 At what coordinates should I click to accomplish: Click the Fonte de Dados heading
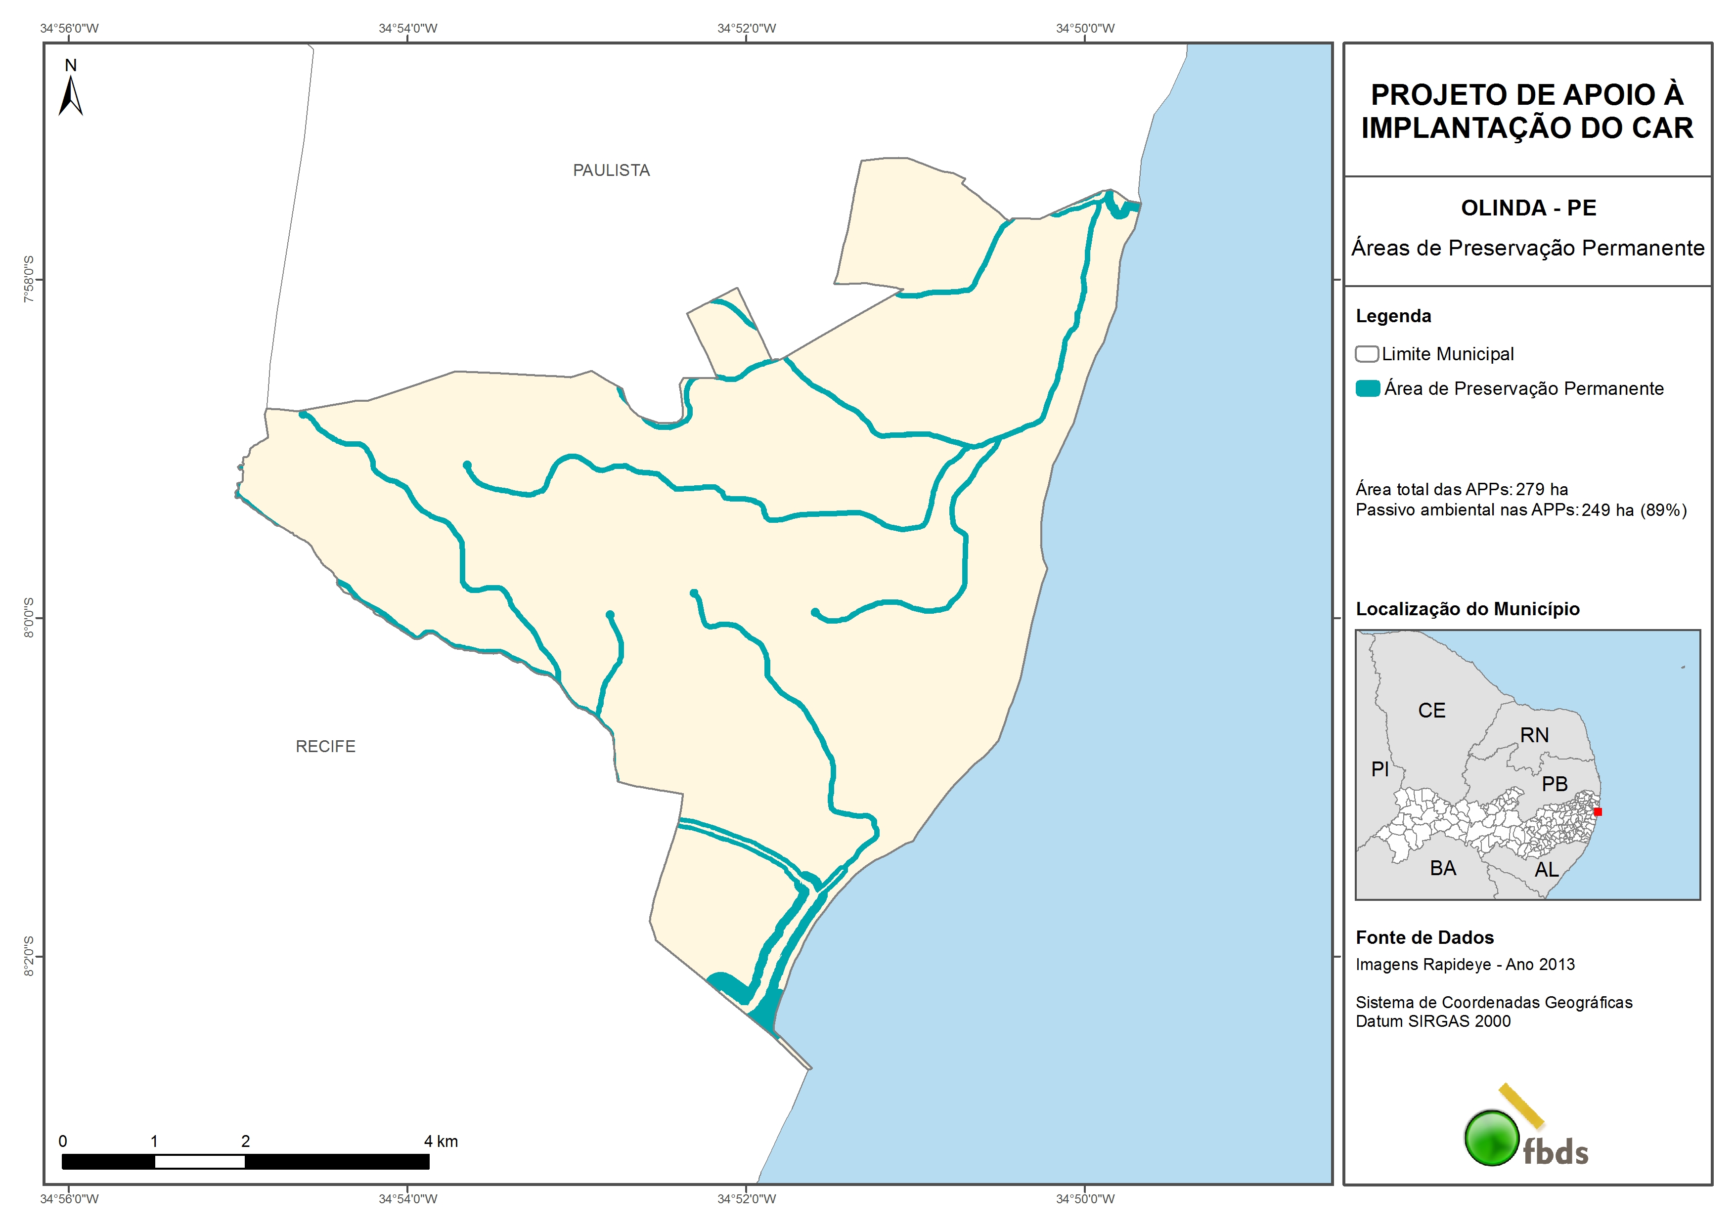pos(1424,937)
